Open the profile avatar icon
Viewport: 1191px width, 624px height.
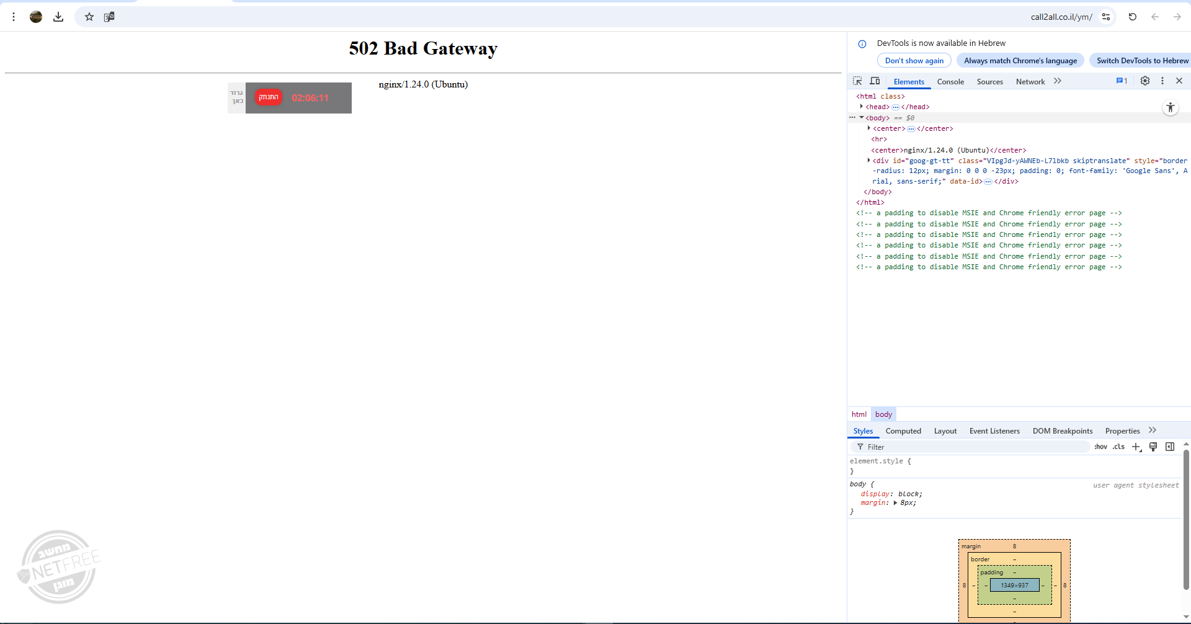[36, 17]
